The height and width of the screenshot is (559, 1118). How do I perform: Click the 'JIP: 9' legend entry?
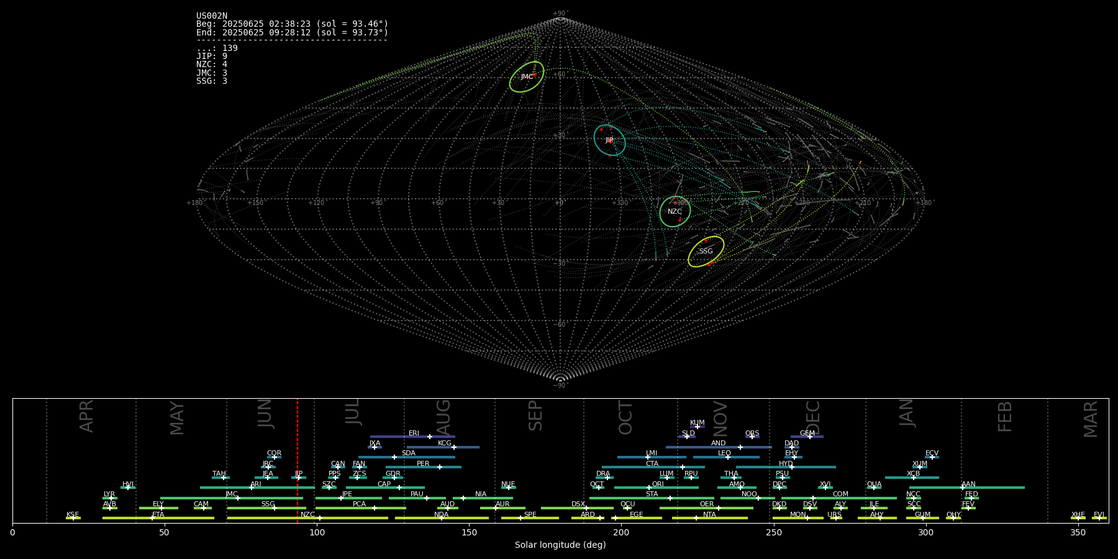pos(212,57)
